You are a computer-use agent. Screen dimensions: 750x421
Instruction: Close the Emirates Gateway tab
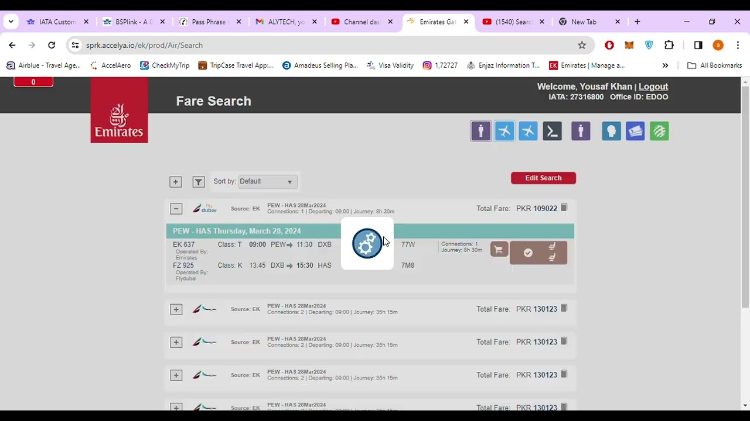466,22
